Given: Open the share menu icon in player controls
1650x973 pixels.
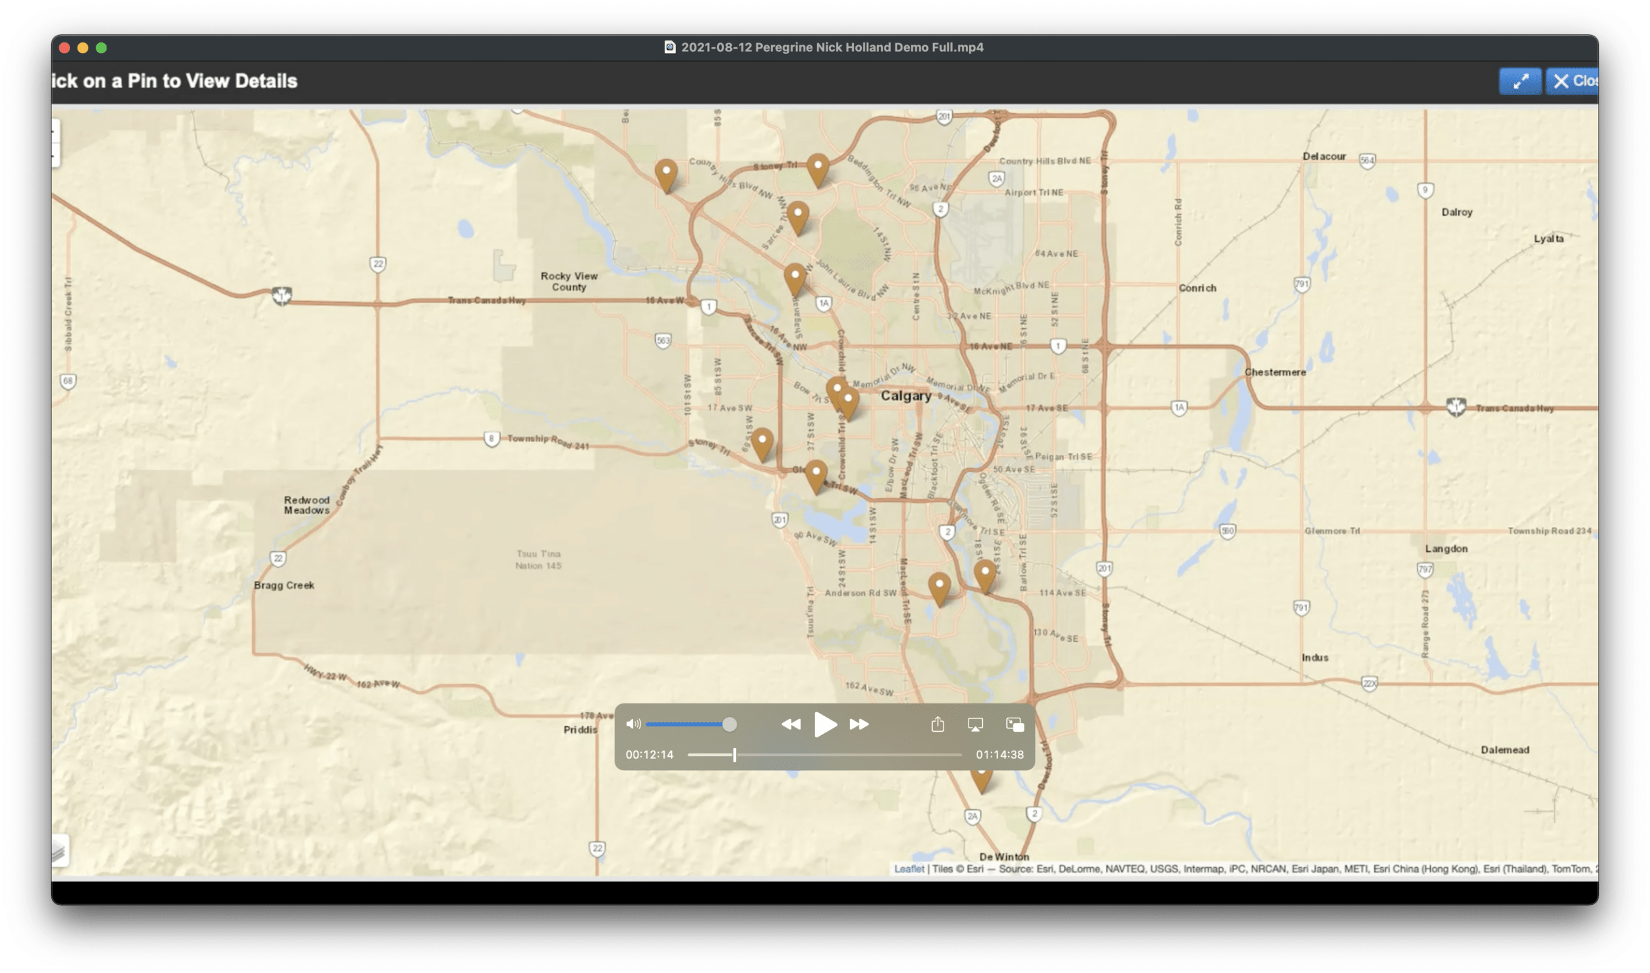Looking at the screenshot, I should [938, 724].
